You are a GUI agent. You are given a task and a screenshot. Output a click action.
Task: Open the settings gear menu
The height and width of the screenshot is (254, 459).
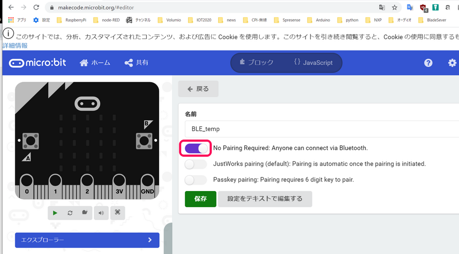452,63
